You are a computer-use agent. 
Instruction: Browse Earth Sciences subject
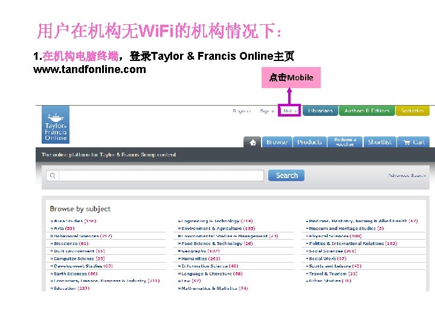coord(74,273)
